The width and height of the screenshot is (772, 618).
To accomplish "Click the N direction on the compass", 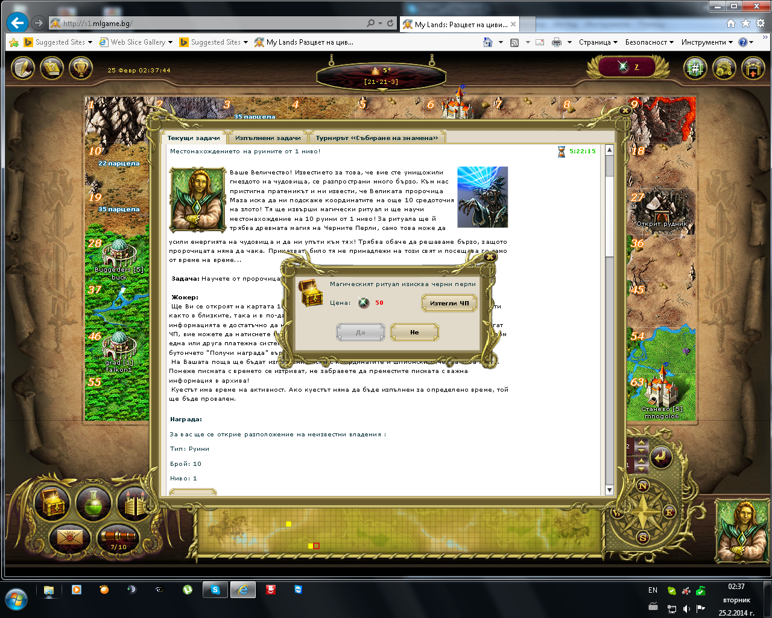I will click(643, 486).
